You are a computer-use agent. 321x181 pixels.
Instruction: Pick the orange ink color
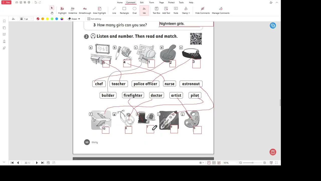tap(43, 19)
